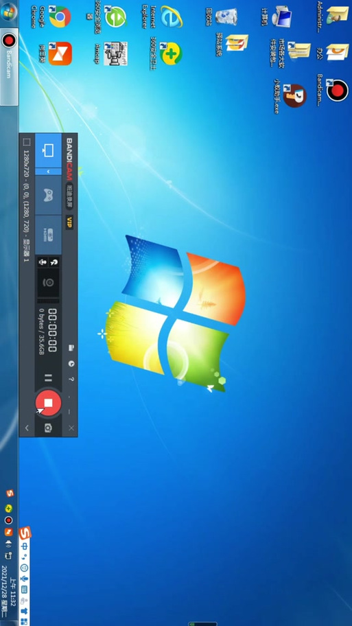The image size is (352, 626).
Task: Collapse Bandicam panel with bottom chevron
Action: pyautogui.click(x=27, y=428)
